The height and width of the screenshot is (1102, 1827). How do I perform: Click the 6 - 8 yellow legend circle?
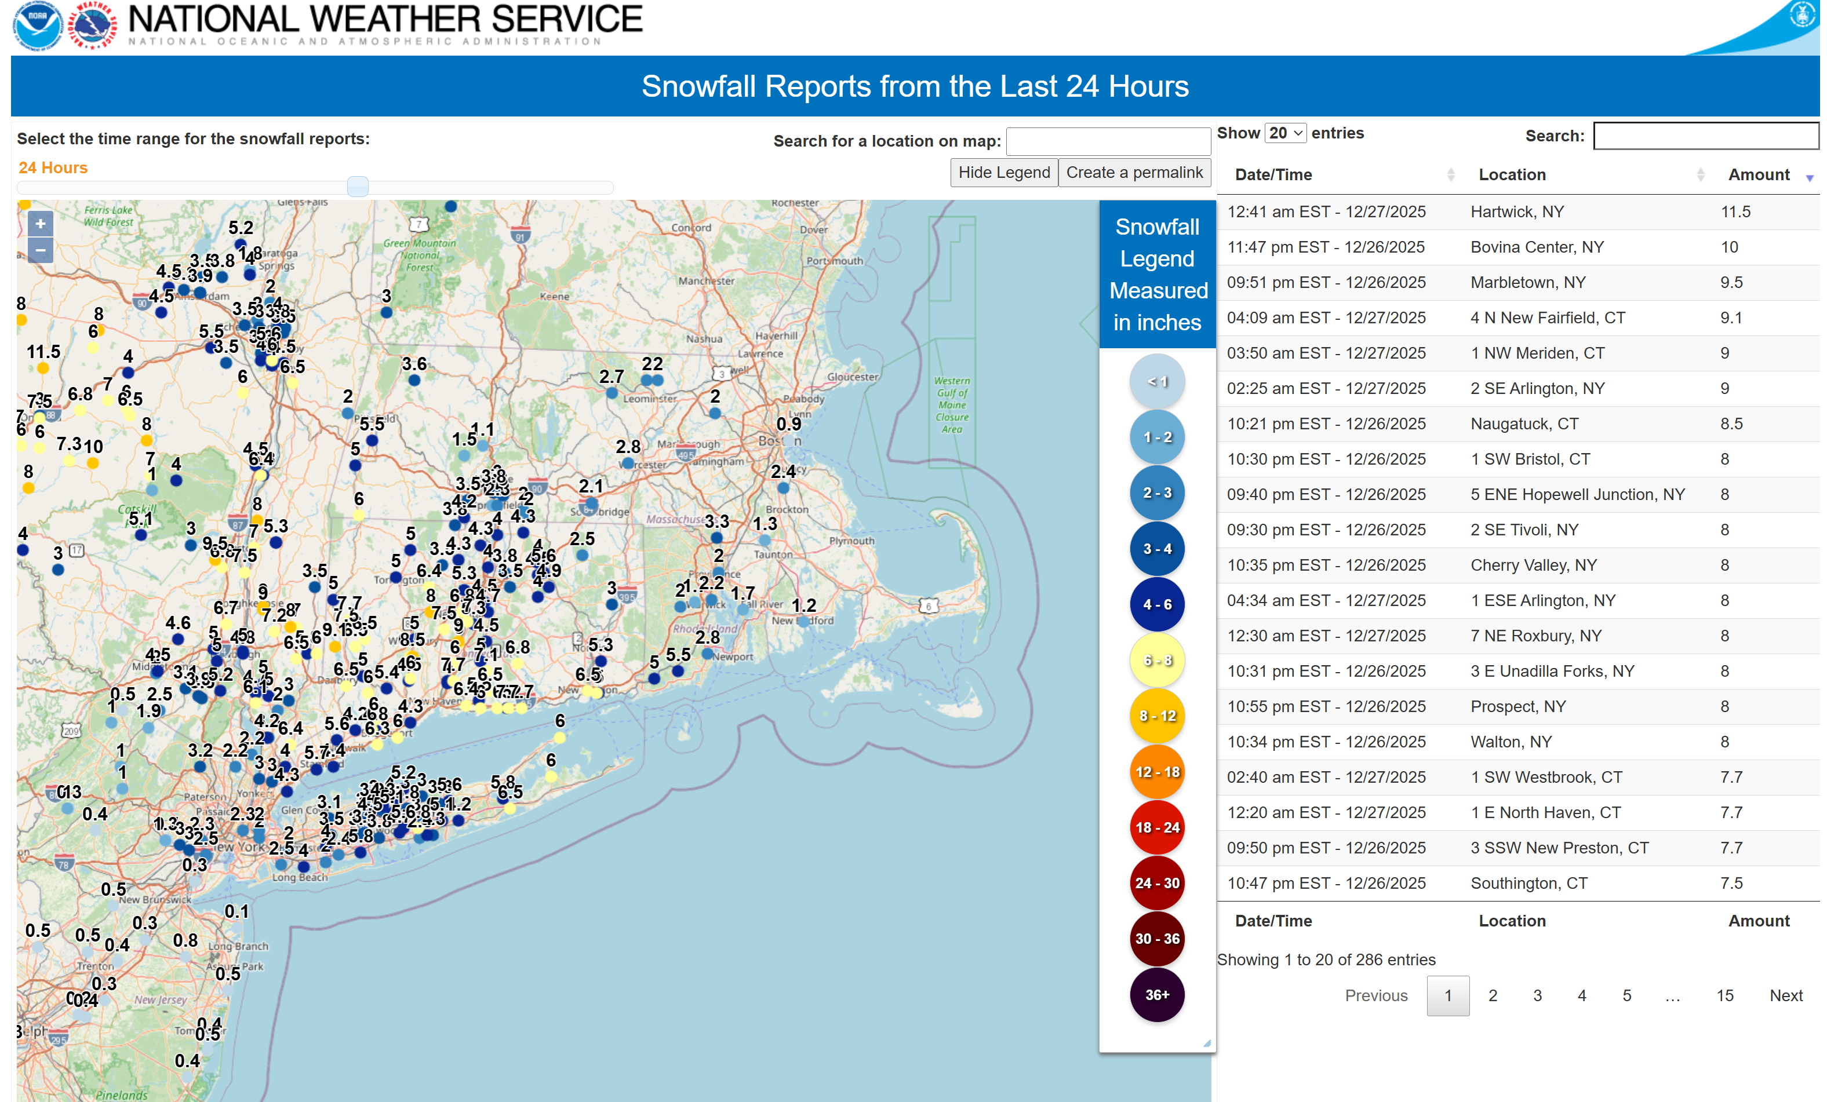click(x=1157, y=661)
